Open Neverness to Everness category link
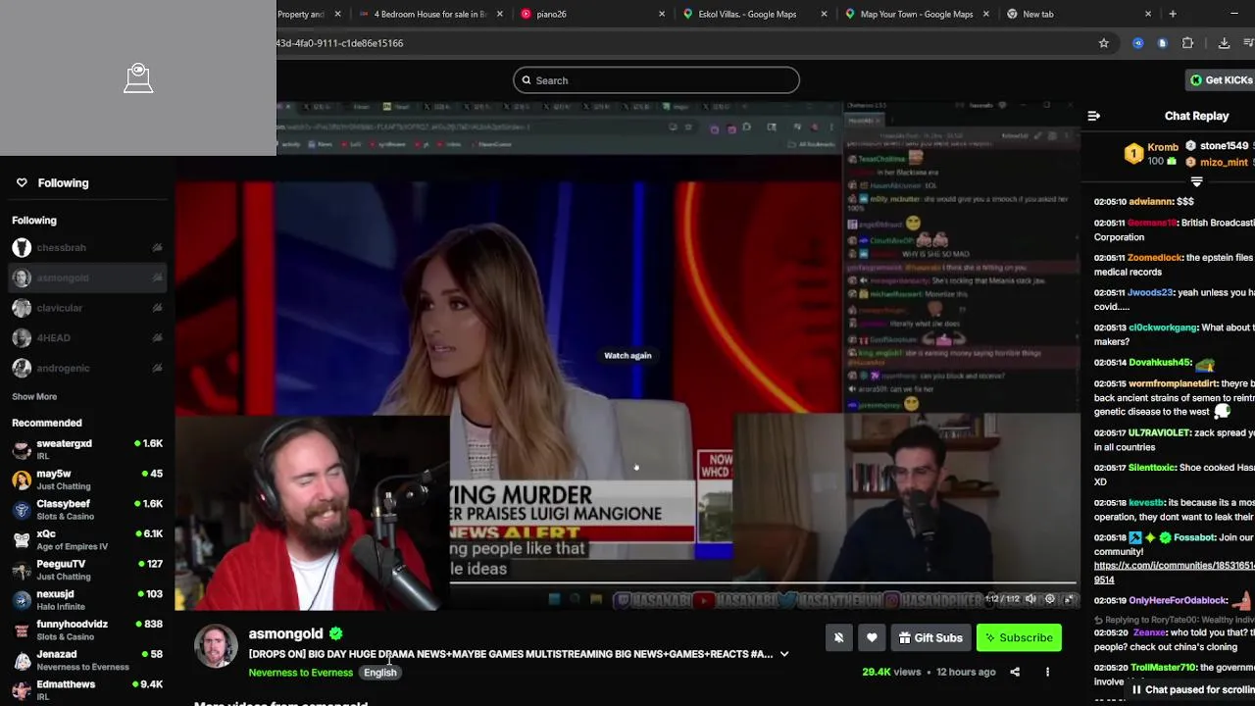 click(300, 673)
